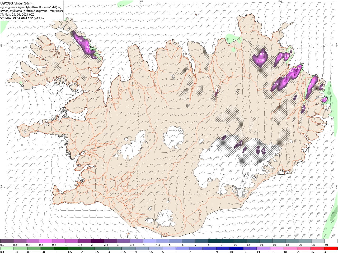Viewport: 338px width, 254px height.
Task: Click the snow legend swatch labeled 6
Action: (x=188, y=241)
